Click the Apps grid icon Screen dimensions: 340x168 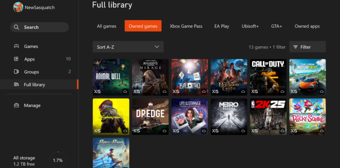pos(16,59)
